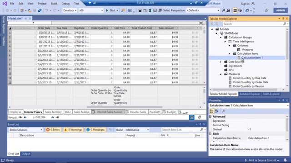291x163 pixels.
Task: Click the feedback person icon near ADMIN
Action: click(x=266, y=10)
